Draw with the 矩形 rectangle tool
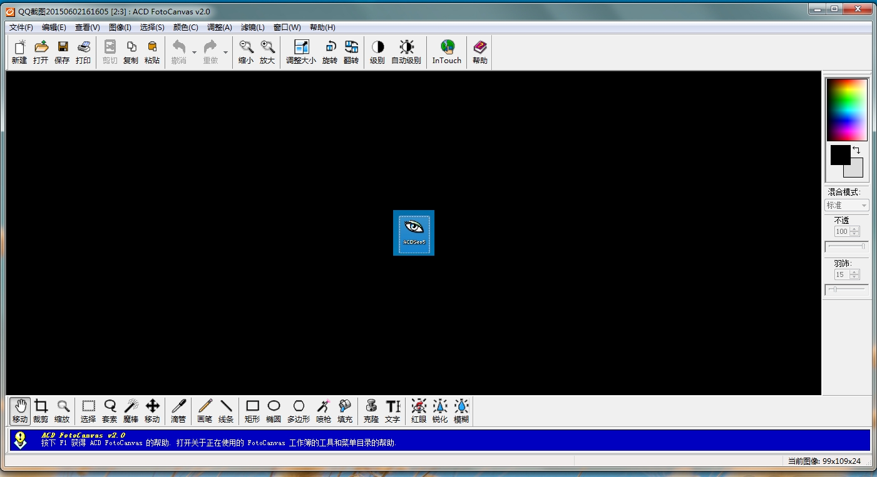This screenshot has width=877, height=477. point(252,411)
